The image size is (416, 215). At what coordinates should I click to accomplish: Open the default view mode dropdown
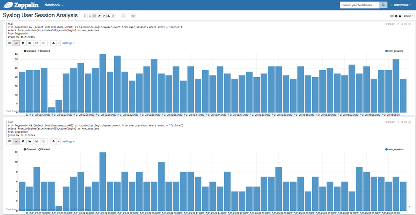click(408, 16)
